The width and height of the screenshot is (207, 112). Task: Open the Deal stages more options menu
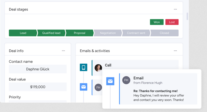point(175,9)
